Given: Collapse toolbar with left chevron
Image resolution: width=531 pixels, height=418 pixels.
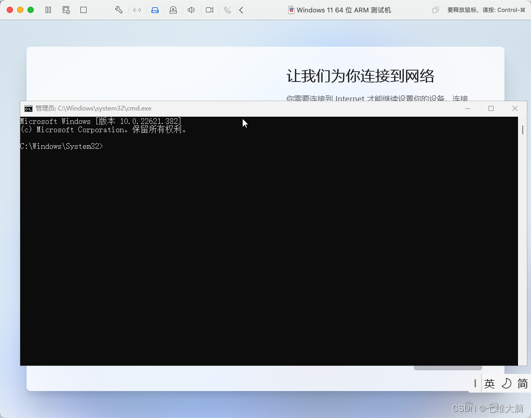Looking at the screenshot, I should 241,10.
